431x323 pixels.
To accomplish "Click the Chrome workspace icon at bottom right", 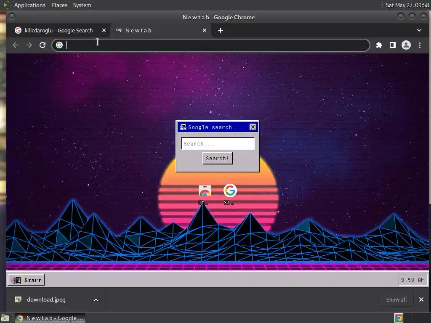I will tap(399, 318).
